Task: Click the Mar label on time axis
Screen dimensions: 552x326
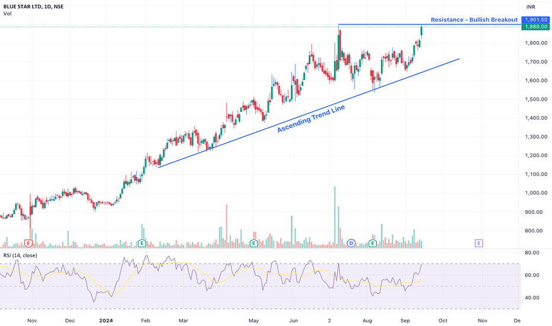Action: click(x=184, y=321)
